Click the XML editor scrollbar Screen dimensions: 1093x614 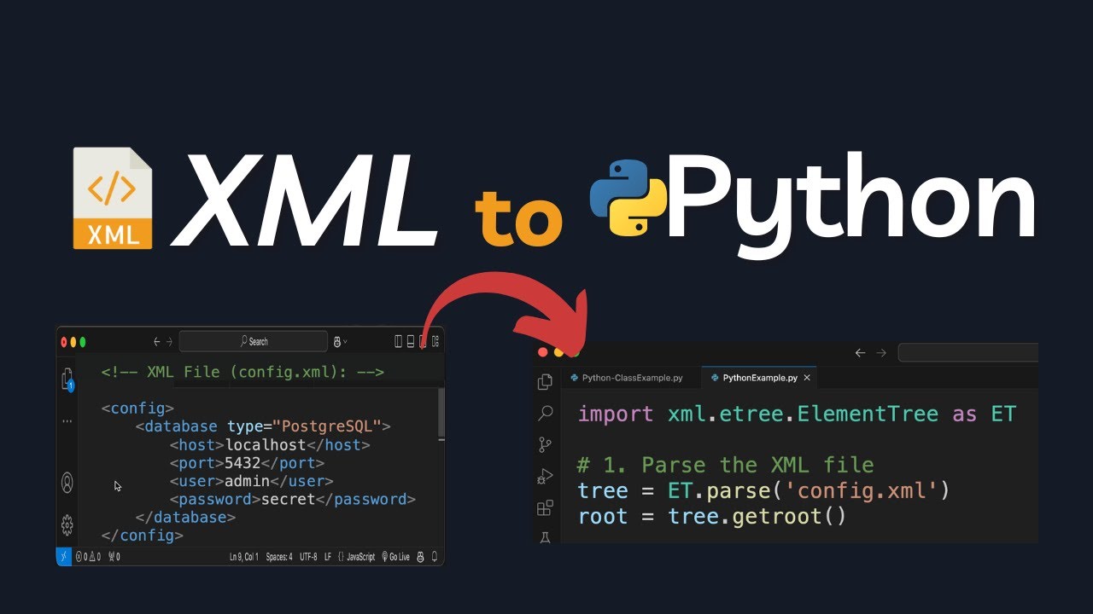[x=441, y=412]
